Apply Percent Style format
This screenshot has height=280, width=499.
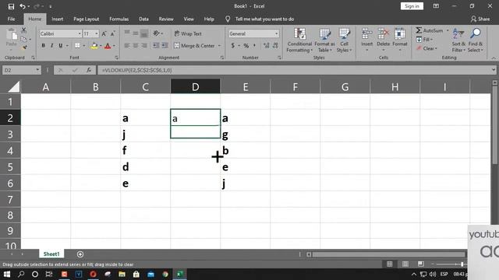[246, 46]
